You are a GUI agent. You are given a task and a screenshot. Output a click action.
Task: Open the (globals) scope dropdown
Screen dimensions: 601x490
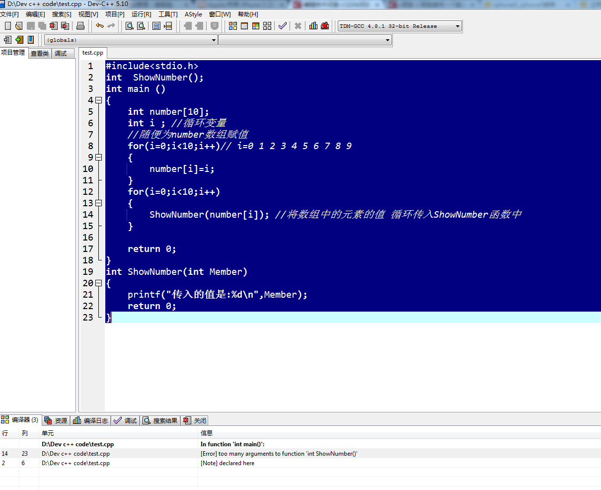pos(131,40)
